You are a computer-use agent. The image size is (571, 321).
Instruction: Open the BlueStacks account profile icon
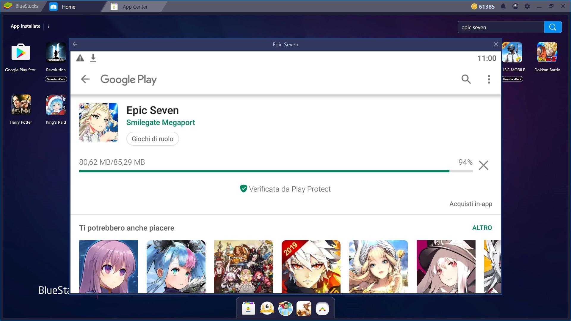515,6
